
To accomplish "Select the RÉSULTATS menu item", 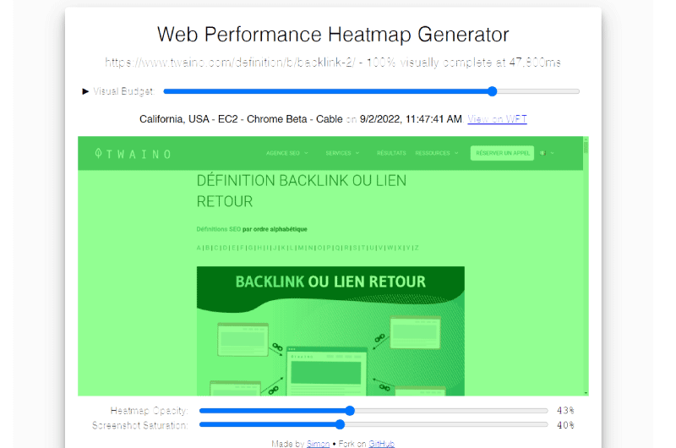I will click(391, 153).
